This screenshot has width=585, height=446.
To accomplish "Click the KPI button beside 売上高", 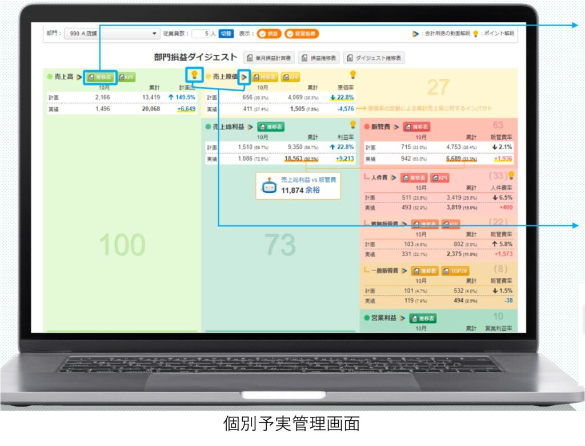I will (x=126, y=76).
